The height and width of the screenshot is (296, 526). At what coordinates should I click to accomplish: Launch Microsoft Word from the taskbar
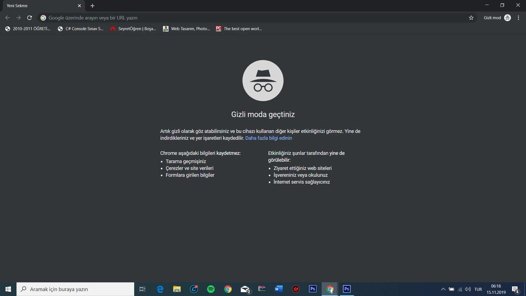[278, 289]
